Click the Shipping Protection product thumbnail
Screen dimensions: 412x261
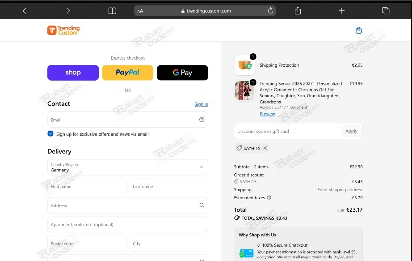[244, 65]
